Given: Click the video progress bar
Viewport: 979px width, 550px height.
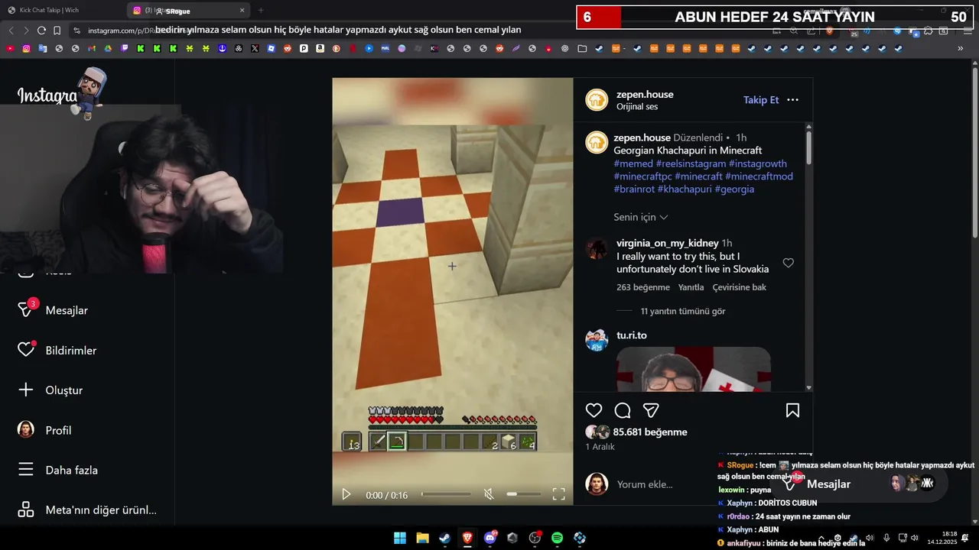Looking at the screenshot, I should click(446, 494).
